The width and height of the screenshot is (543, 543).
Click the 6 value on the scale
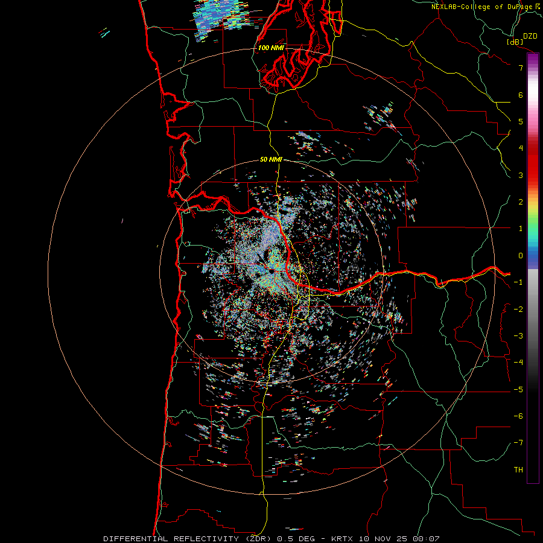coord(521,95)
